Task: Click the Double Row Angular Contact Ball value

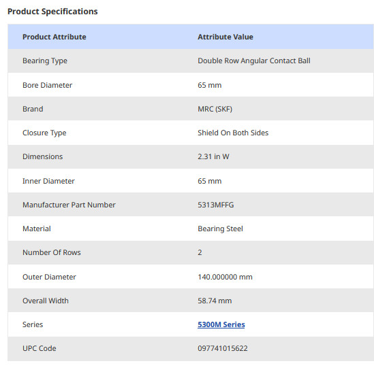Action: [x=254, y=61]
